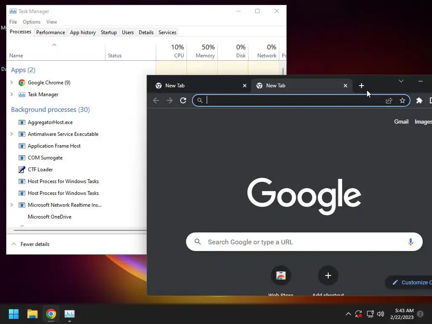This screenshot has height=324, width=432.
Task: Select the CTF Loader pencil icon
Action: 22,170
